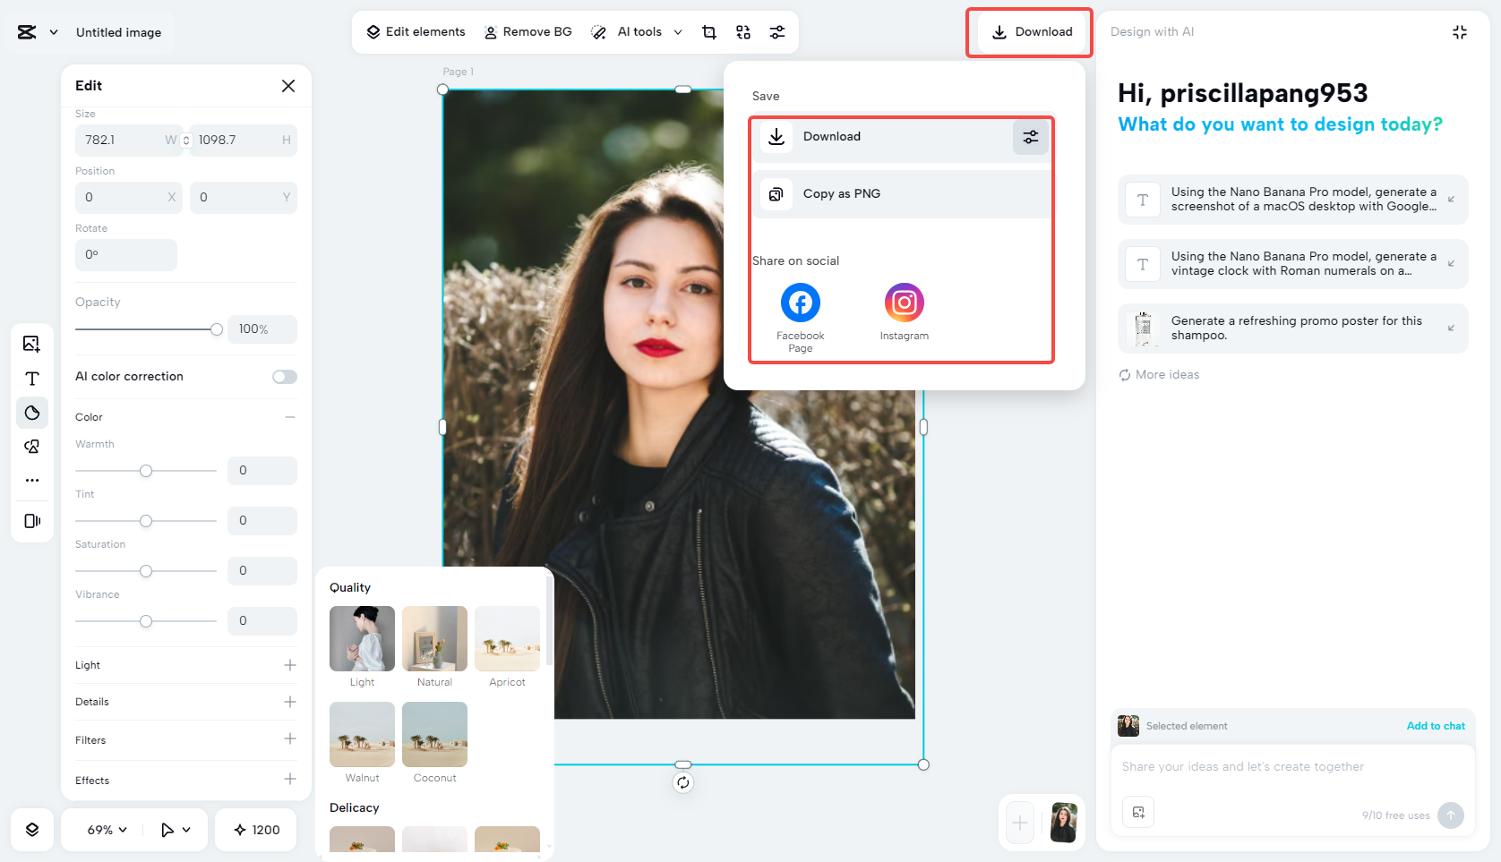The height and width of the screenshot is (862, 1501).
Task: Expand the Effects section
Action: 290,780
